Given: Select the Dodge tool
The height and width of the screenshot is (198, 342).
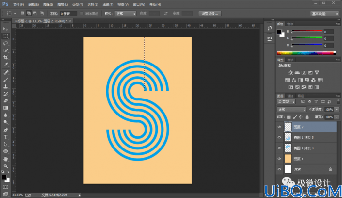Looking at the screenshot, I should (x=6, y=122).
